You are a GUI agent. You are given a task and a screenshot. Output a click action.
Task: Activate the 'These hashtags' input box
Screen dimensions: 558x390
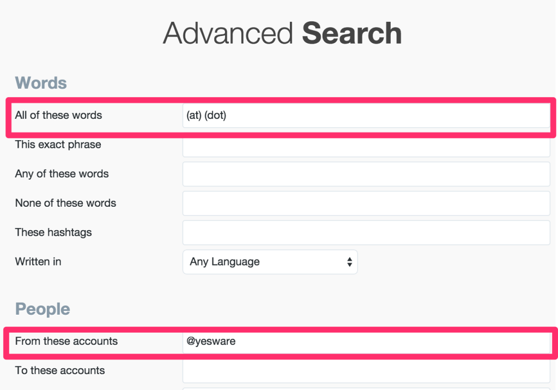coord(366,232)
